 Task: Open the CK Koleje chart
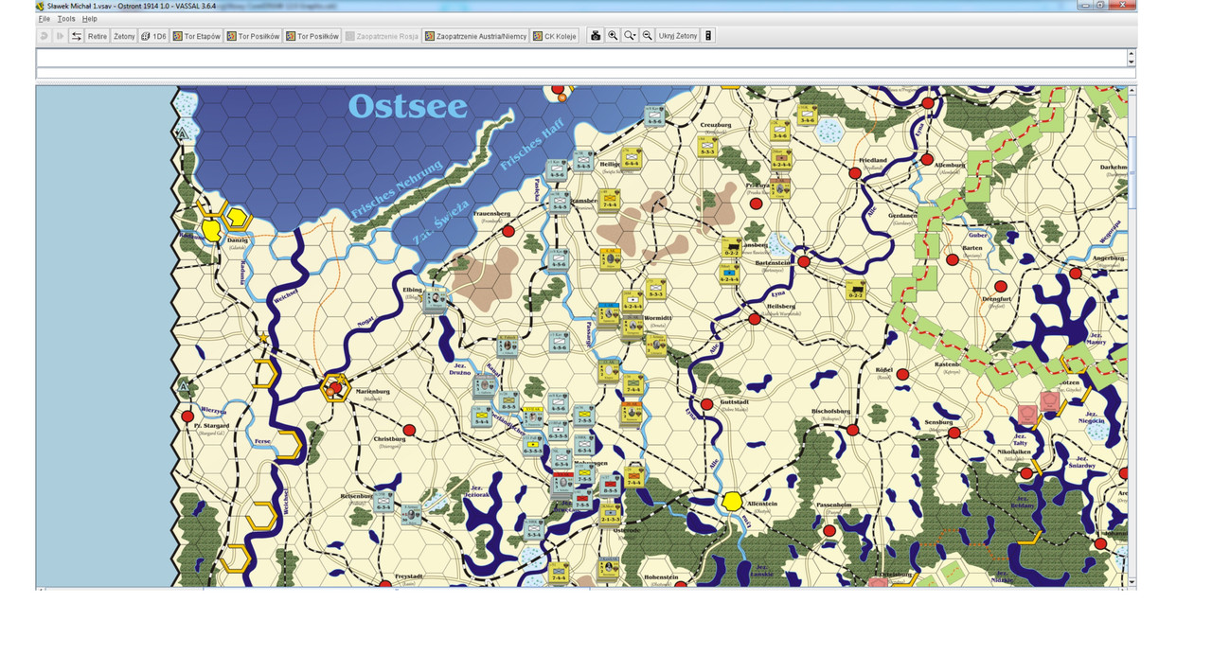pos(555,36)
